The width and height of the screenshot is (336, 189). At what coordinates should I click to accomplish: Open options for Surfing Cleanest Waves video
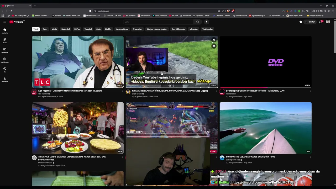tap(310, 157)
